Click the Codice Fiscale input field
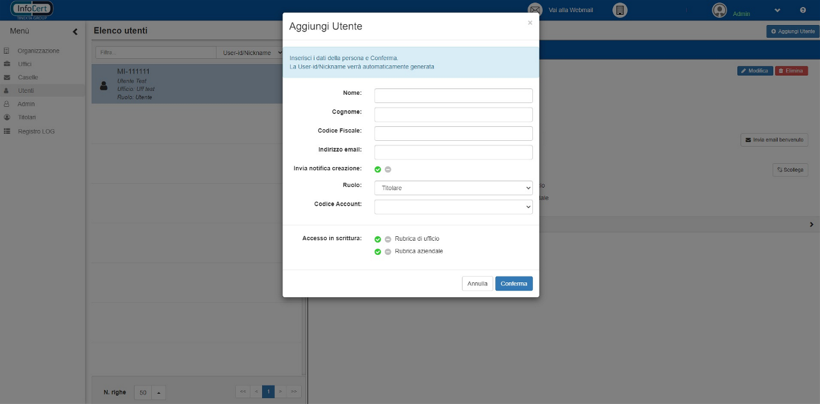This screenshot has width=820, height=404. pos(453,133)
